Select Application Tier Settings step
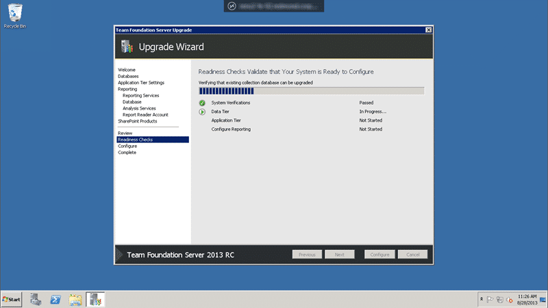This screenshot has height=308, width=548. pyautogui.click(x=141, y=83)
